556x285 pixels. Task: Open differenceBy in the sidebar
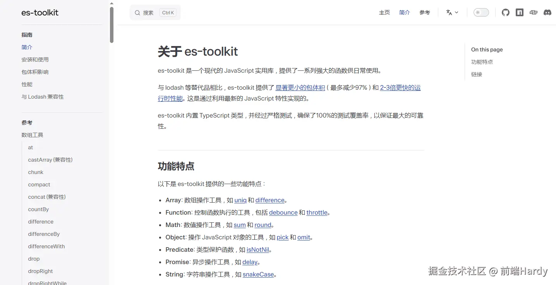click(x=44, y=234)
